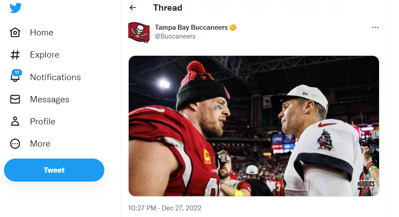This screenshot has width=399, height=217.
Task: Open Messages via the envelope icon
Action: (15, 99)
